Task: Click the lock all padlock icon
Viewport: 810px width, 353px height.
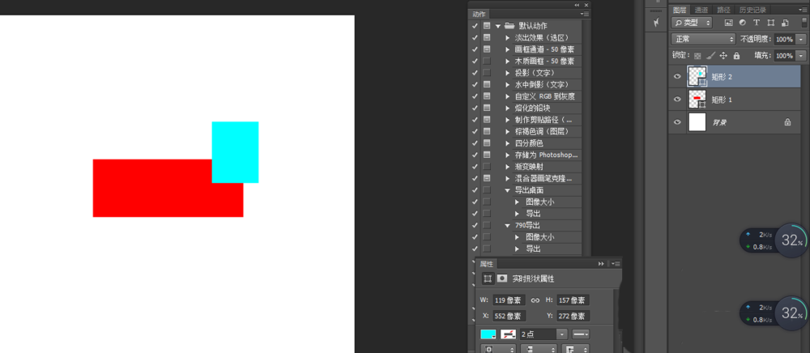Action: (x=736, y=55)
